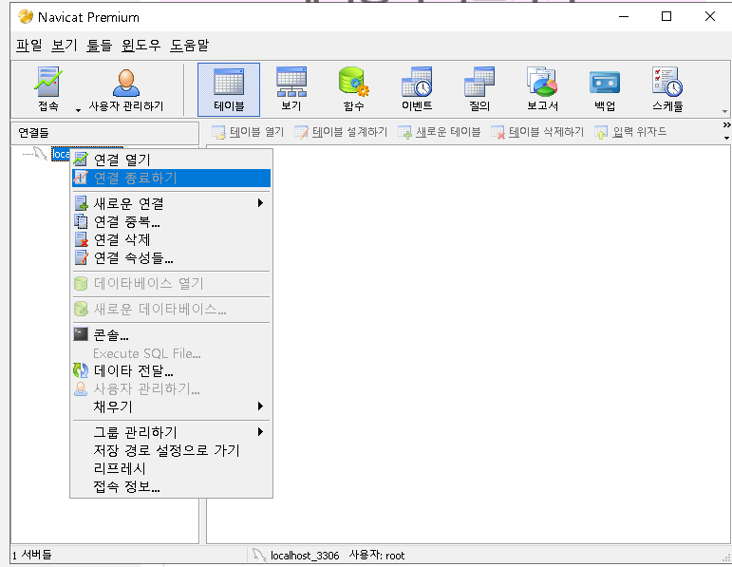Screen dimensions: 732x567
Task: Click the Navicat Premium title bar logo
Action: pos(26,17)
